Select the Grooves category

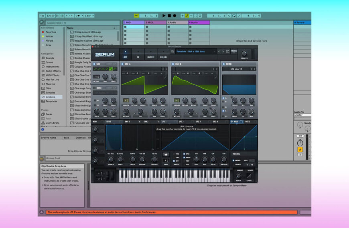coord(51,97)
